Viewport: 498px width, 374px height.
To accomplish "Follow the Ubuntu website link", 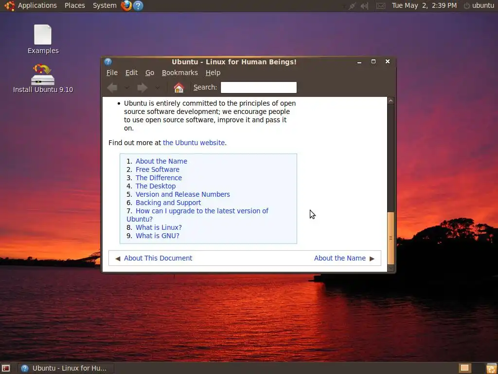I will click(x=194, y=143).
